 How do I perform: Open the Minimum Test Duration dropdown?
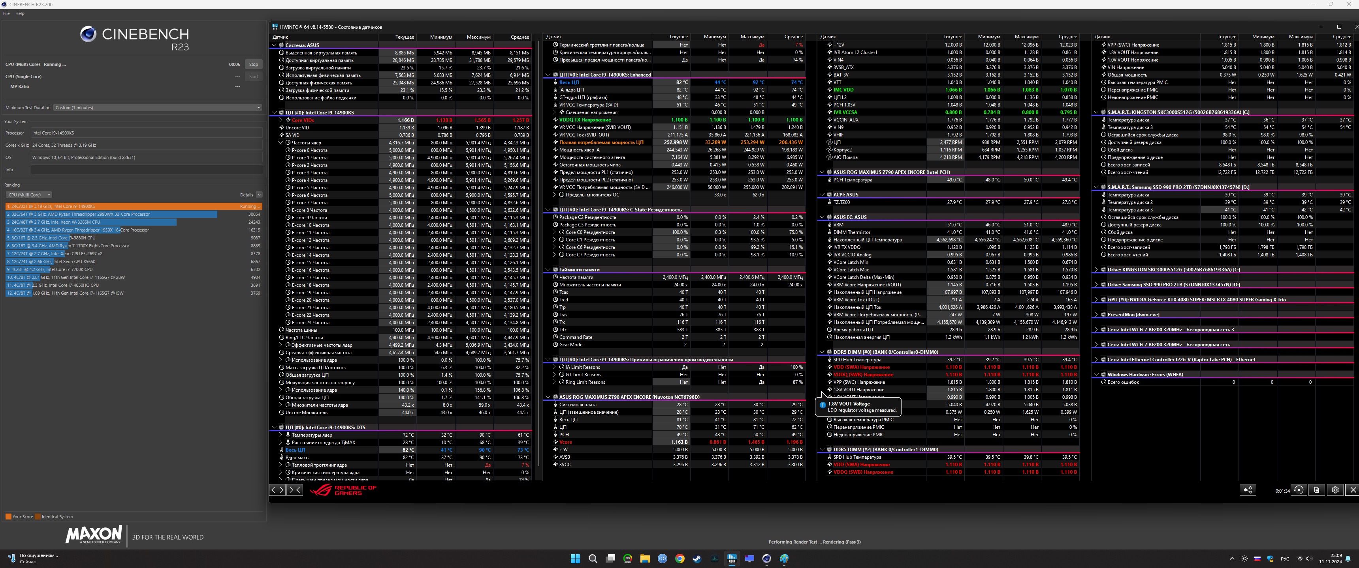point(157,108)
